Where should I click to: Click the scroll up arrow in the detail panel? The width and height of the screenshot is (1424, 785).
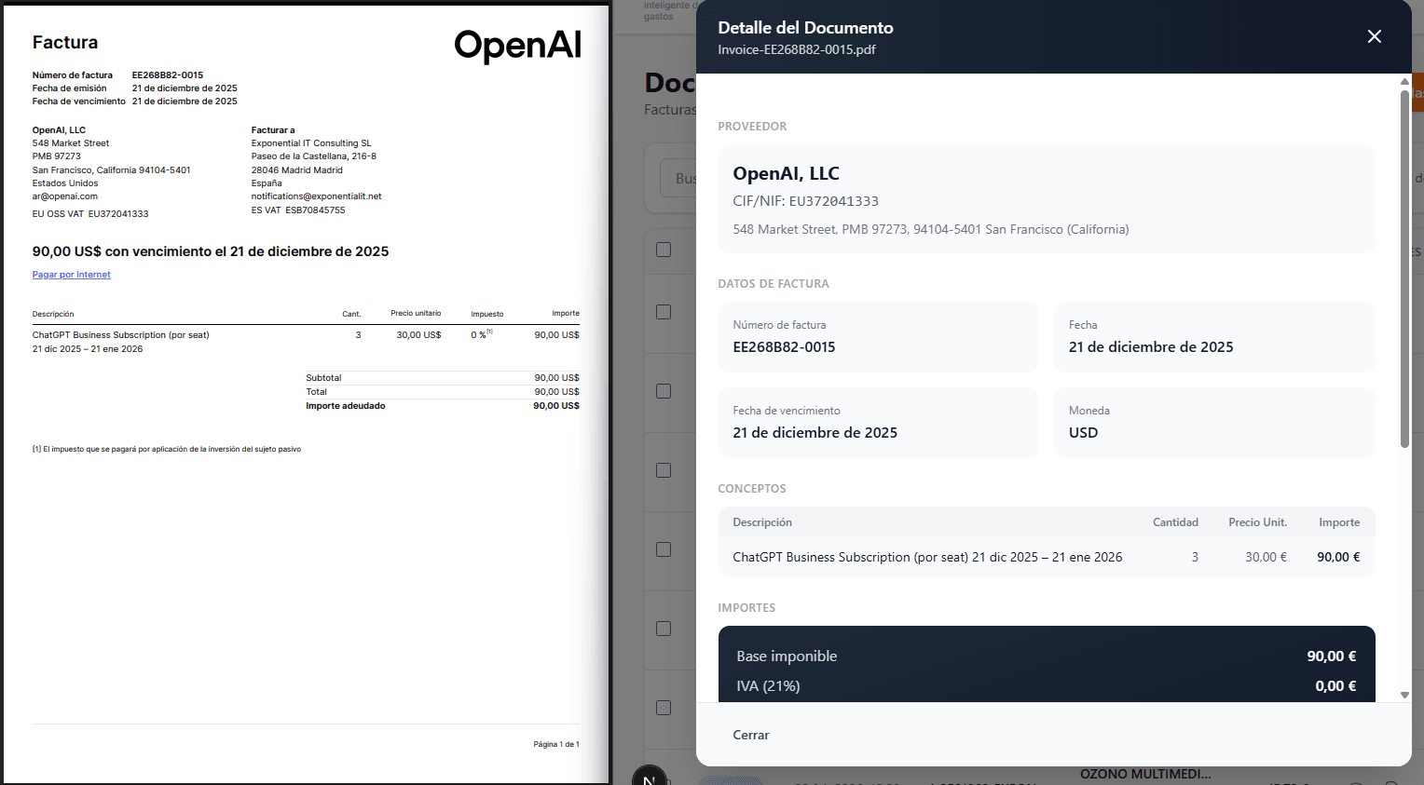coord(1404,82)
